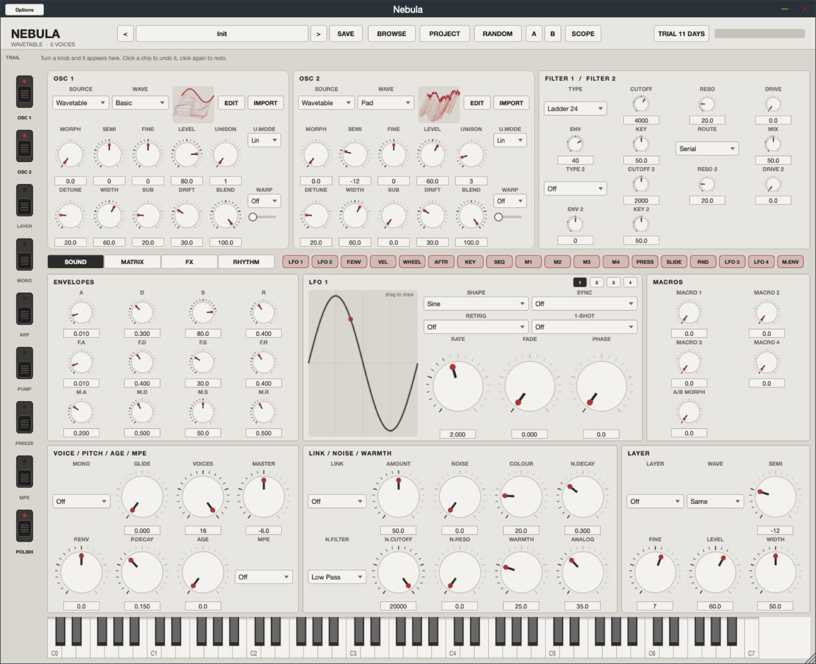Open the filter Route Serial dropdown

pyautogui.click(x=707, y=149)
